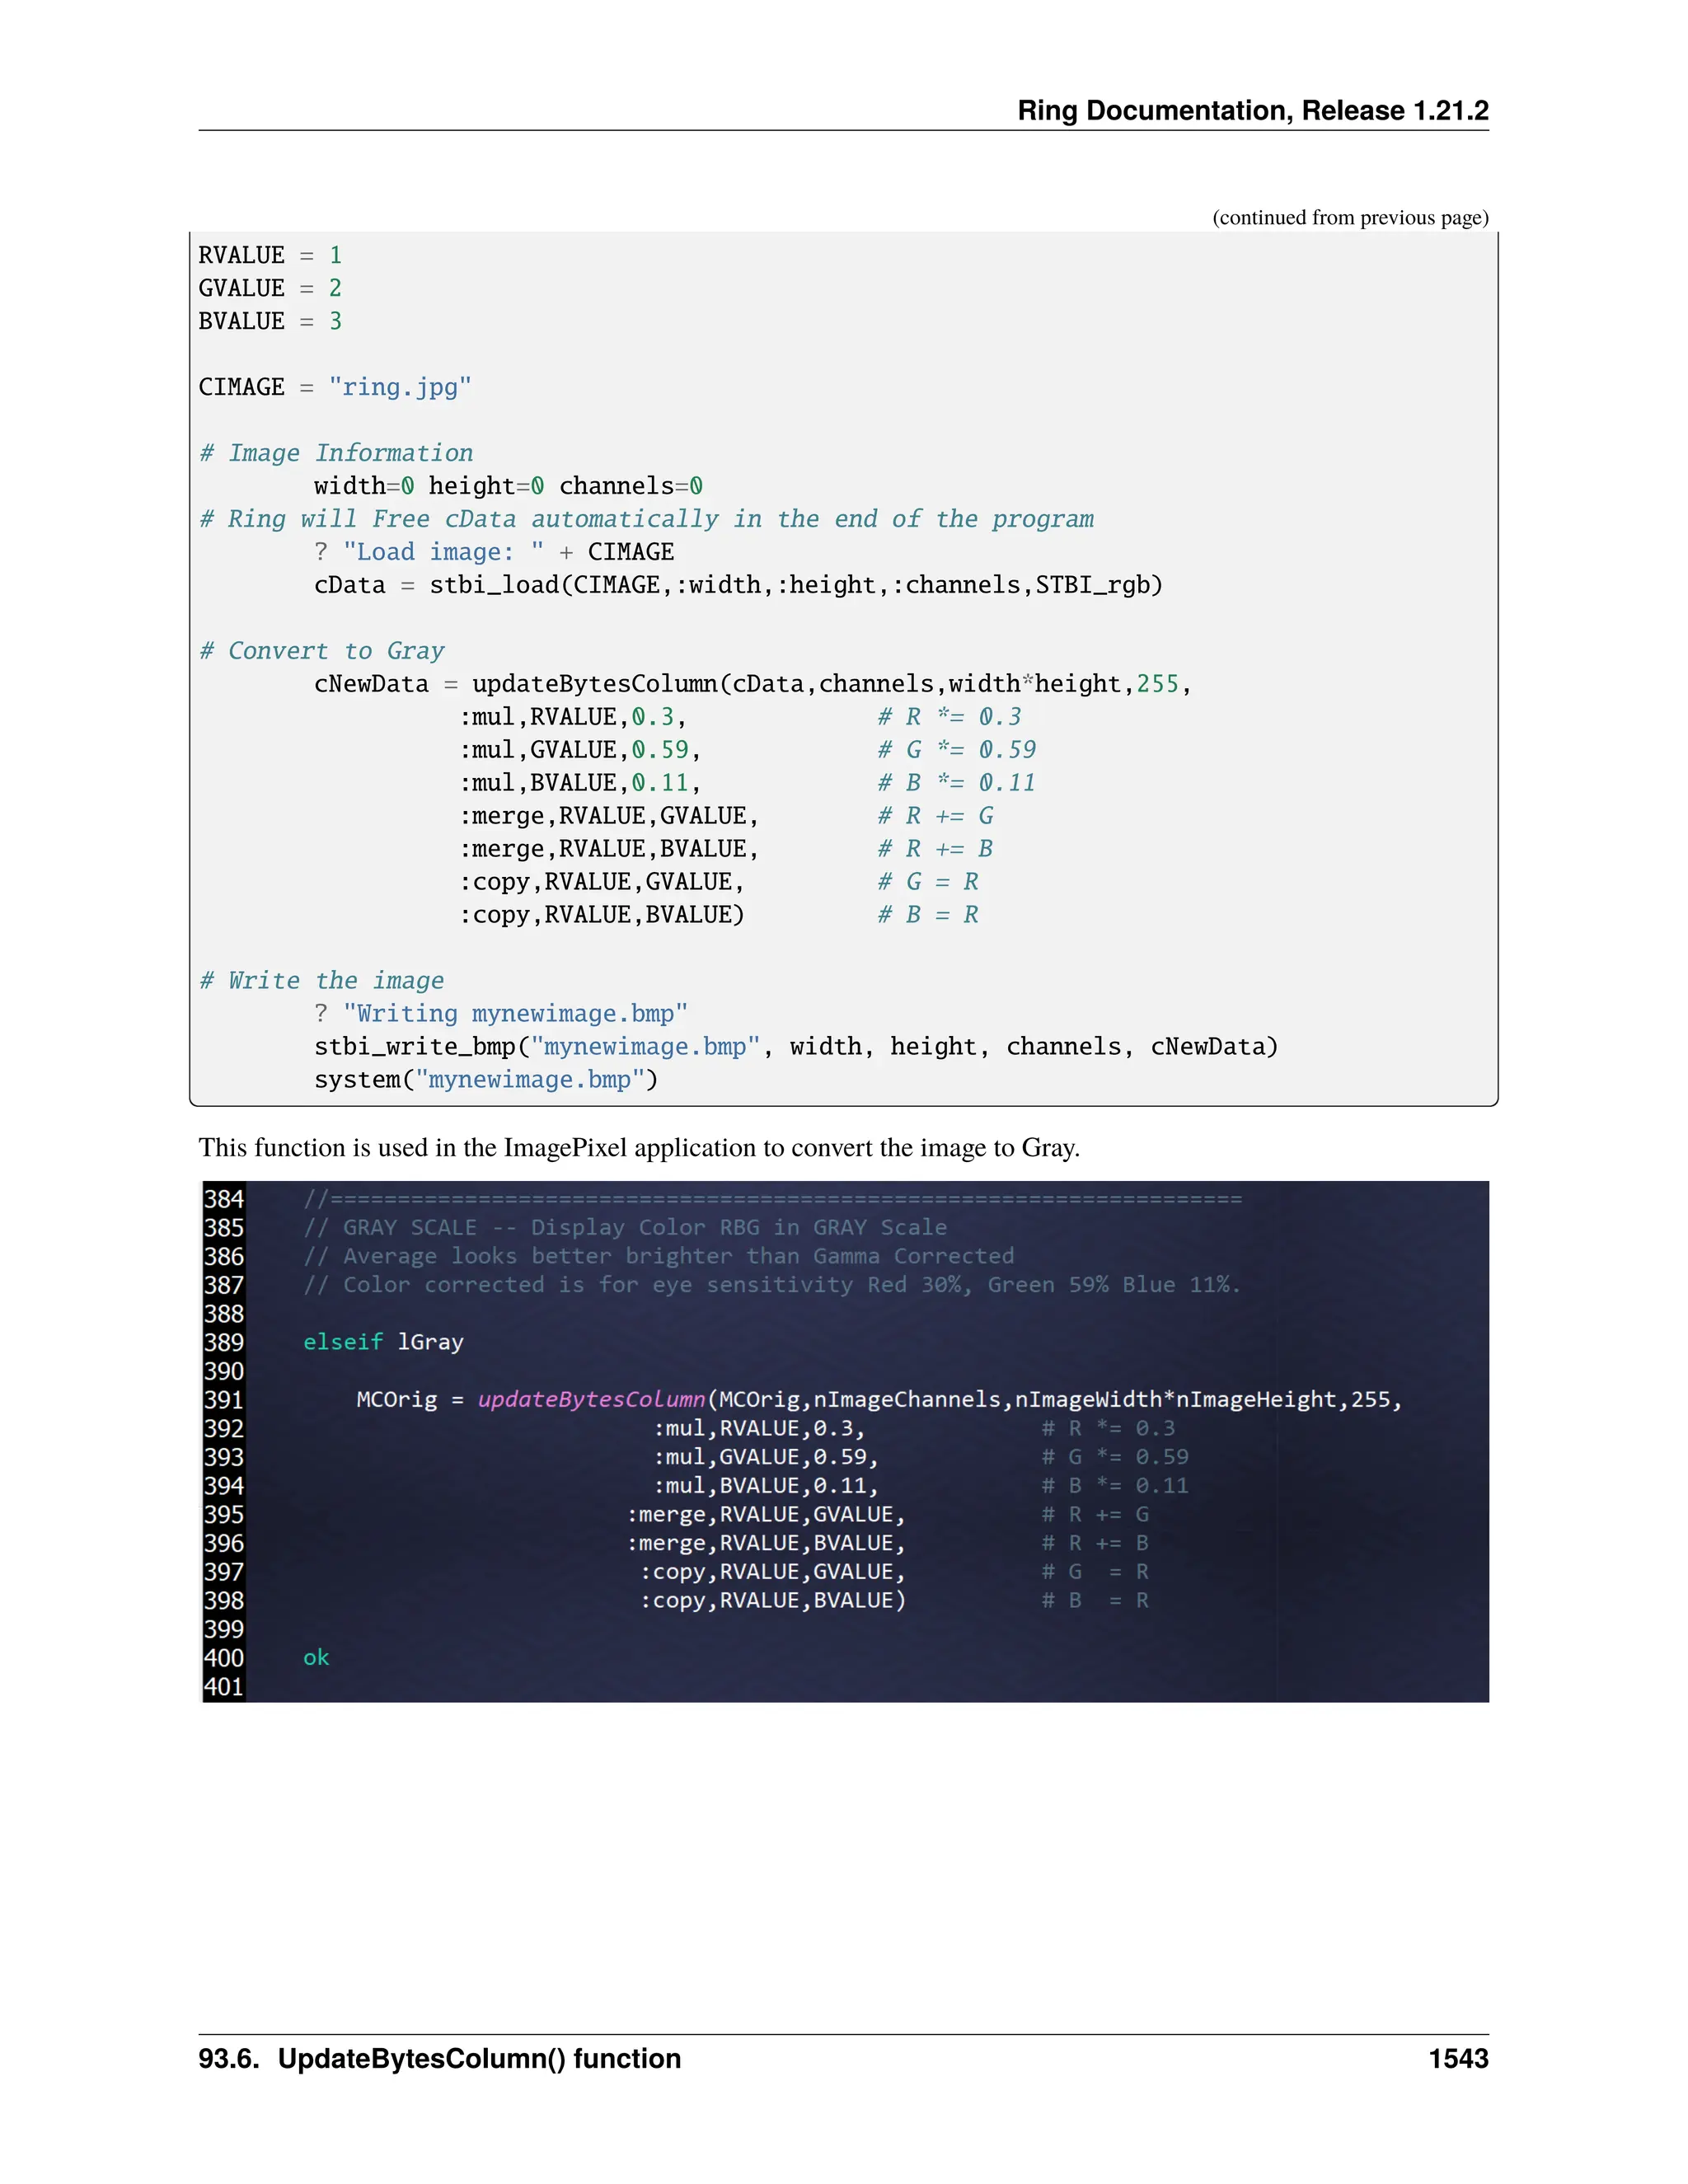
Task: Click updateBytesColumn in the cNewData assignment
Action: coord(594,684)
